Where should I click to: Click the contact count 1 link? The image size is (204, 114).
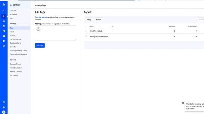174,36
